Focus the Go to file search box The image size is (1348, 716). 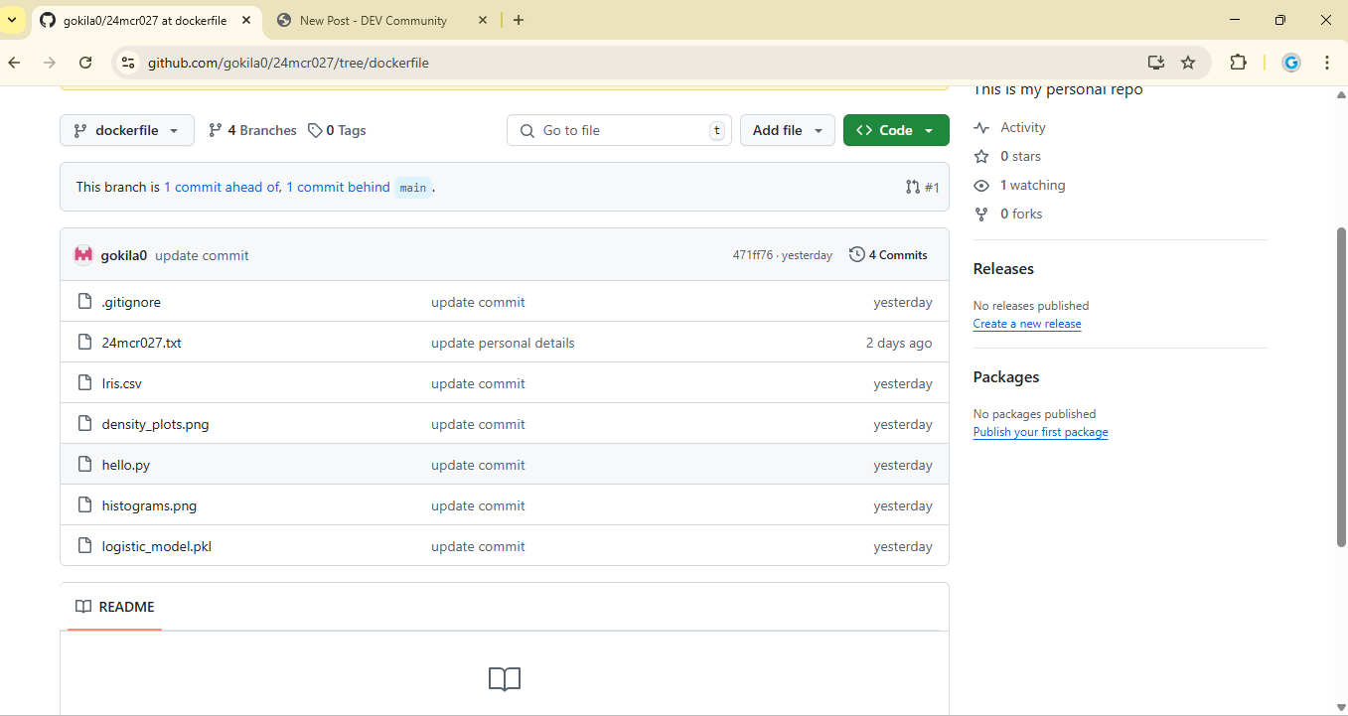pos(619,130)
